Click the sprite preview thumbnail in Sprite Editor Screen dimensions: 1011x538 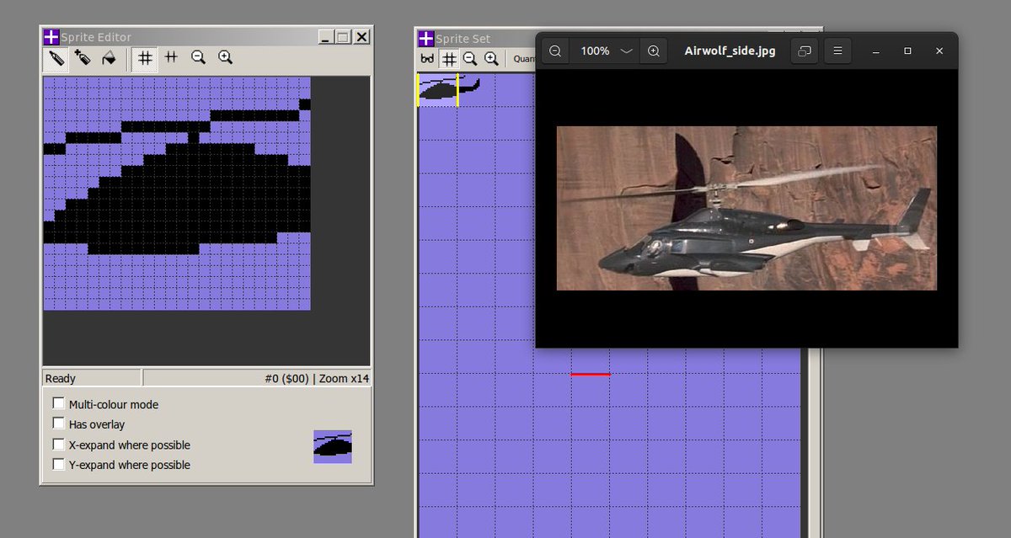333,447
